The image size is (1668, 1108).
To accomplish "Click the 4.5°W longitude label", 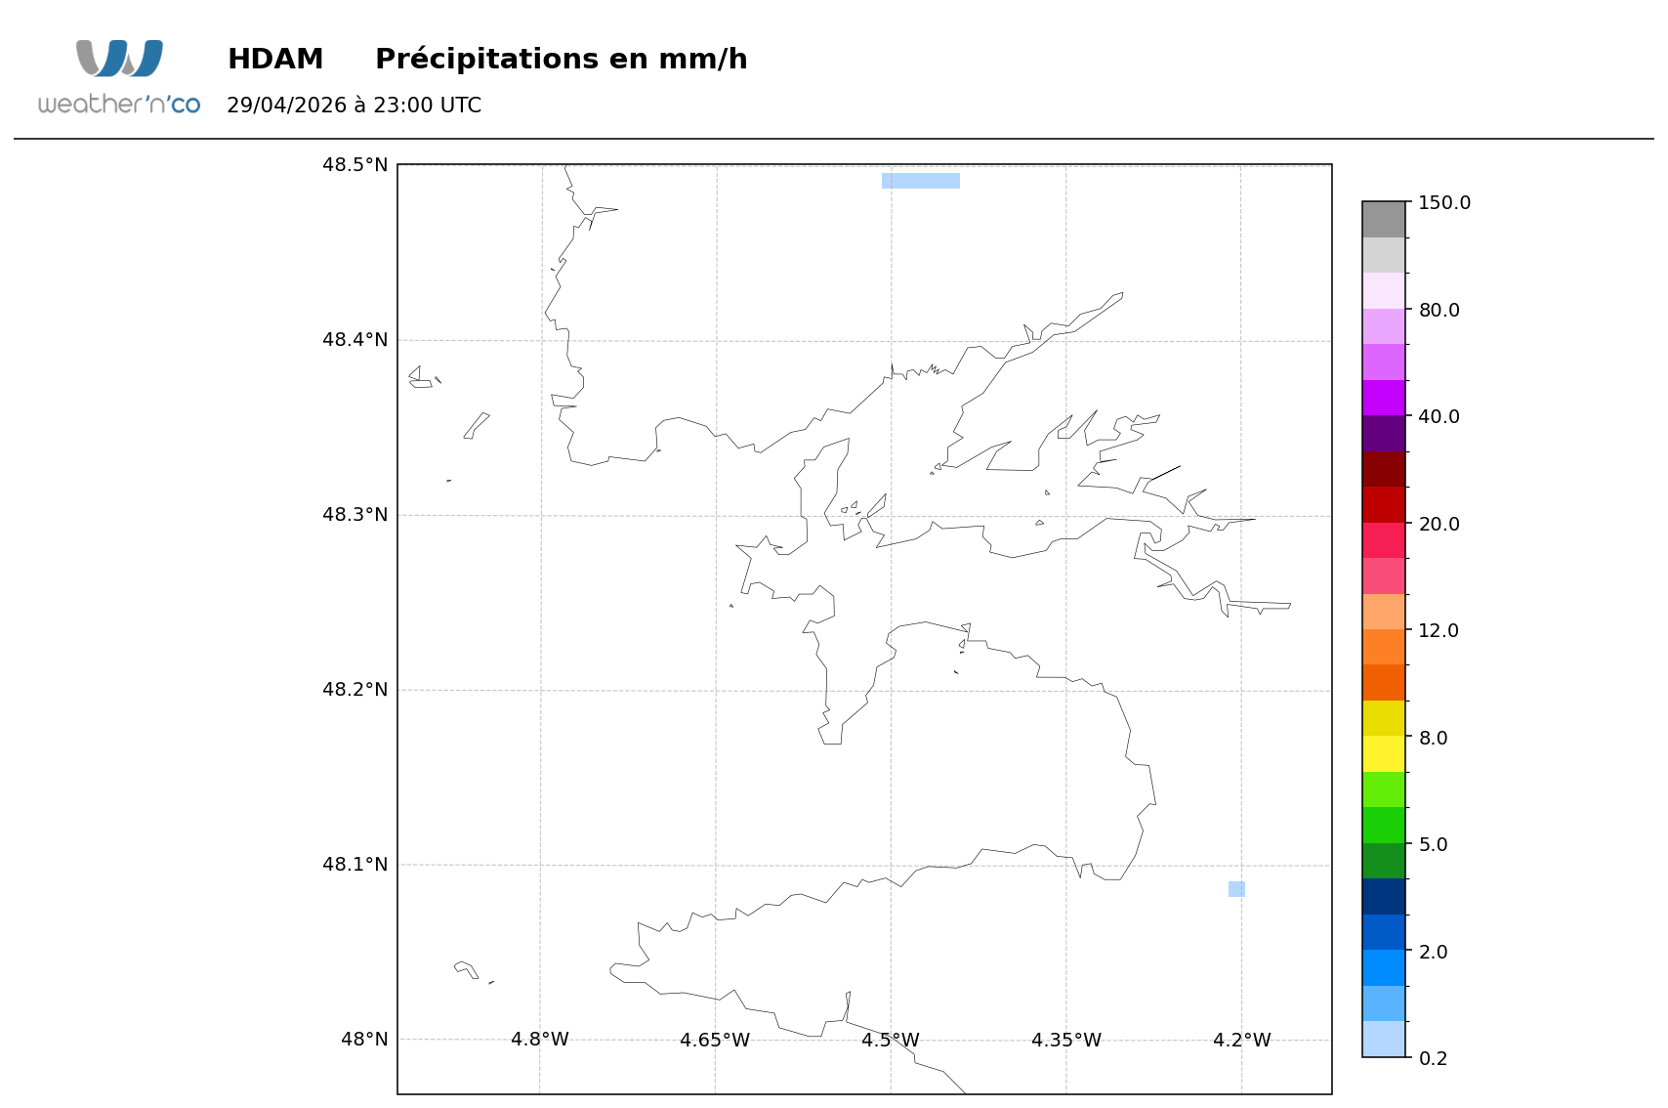I will pyautogui.click(x=891, y=1040).
